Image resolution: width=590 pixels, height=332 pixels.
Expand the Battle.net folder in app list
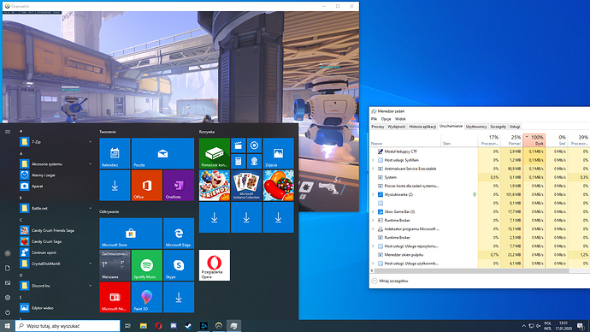[91, 208]
